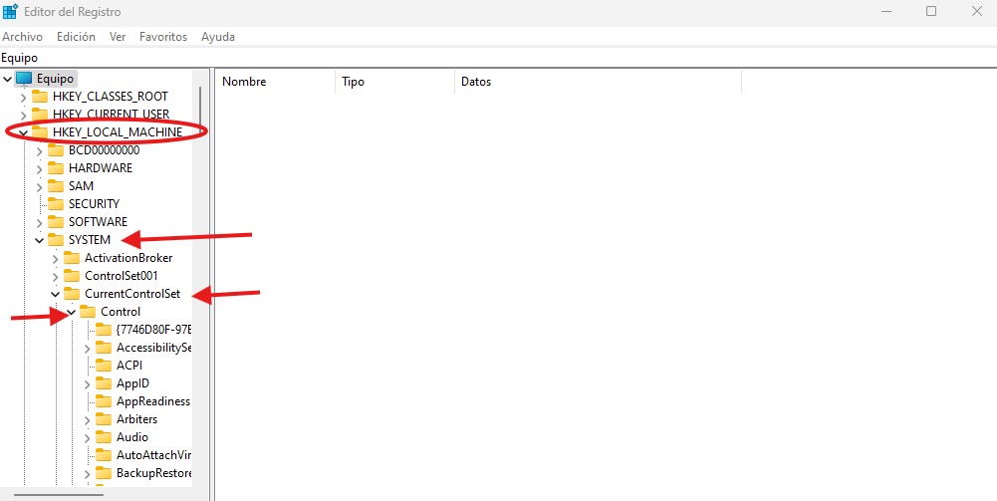Viewport: 997px width, 501px height.
Task: Select the Equipo computer icon
Action: (x=24, y=79)
